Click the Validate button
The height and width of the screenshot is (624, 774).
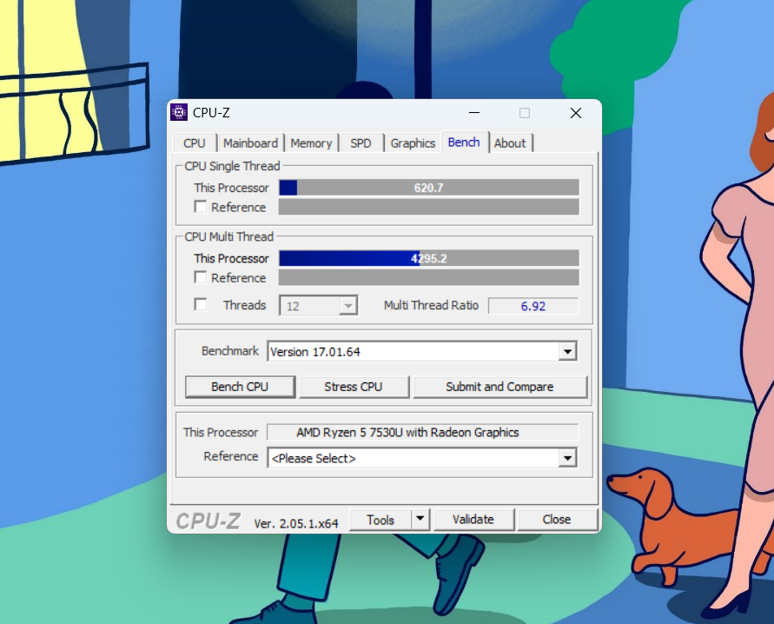click(473, 520)
